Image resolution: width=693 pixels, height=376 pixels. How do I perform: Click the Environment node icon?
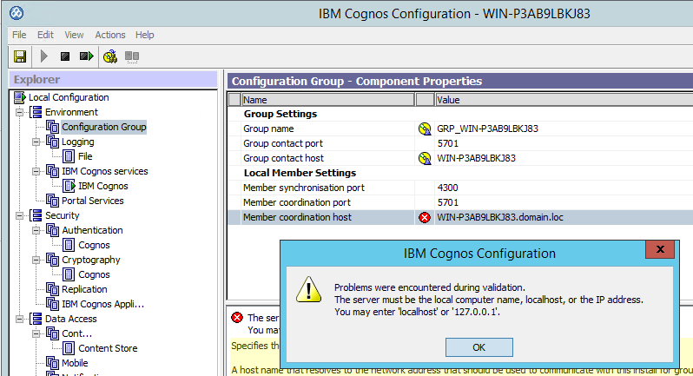click(36, 112)
